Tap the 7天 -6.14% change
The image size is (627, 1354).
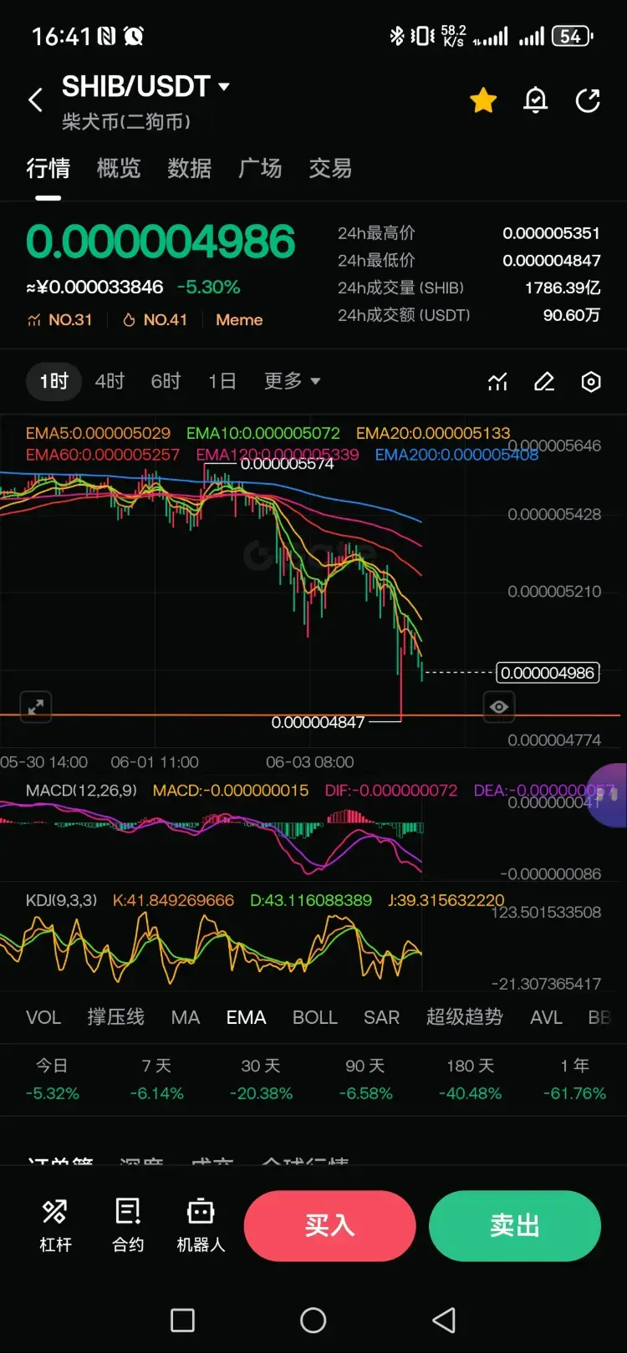[156, 1079]
